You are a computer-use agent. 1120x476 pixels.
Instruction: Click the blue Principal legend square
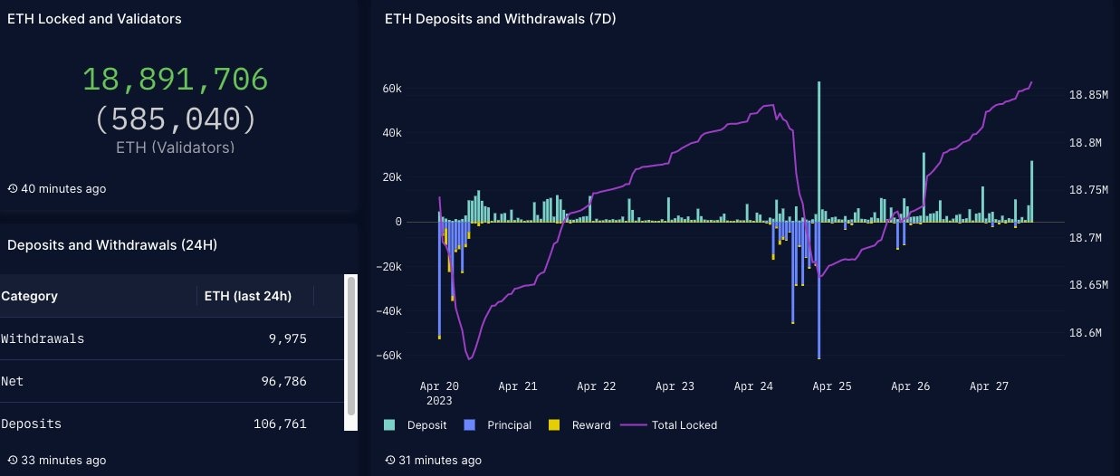tap(469, 425)
